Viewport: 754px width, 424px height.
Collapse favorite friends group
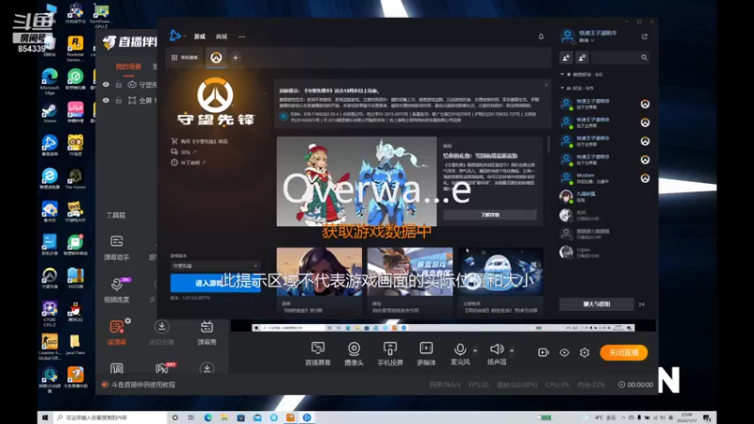point(562,74)
